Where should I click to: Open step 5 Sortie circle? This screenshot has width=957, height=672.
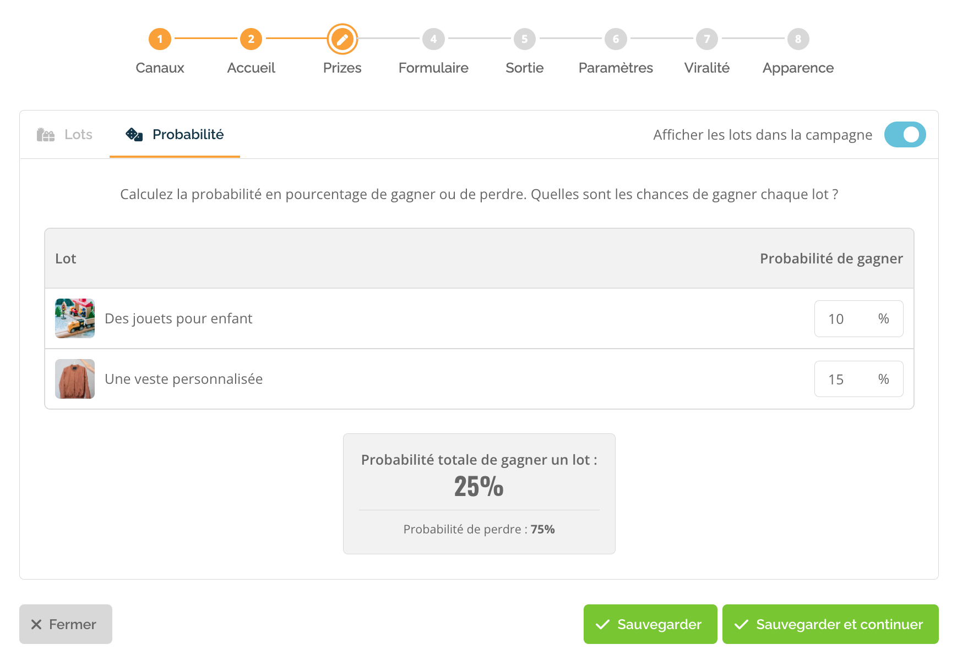point(524,39)
